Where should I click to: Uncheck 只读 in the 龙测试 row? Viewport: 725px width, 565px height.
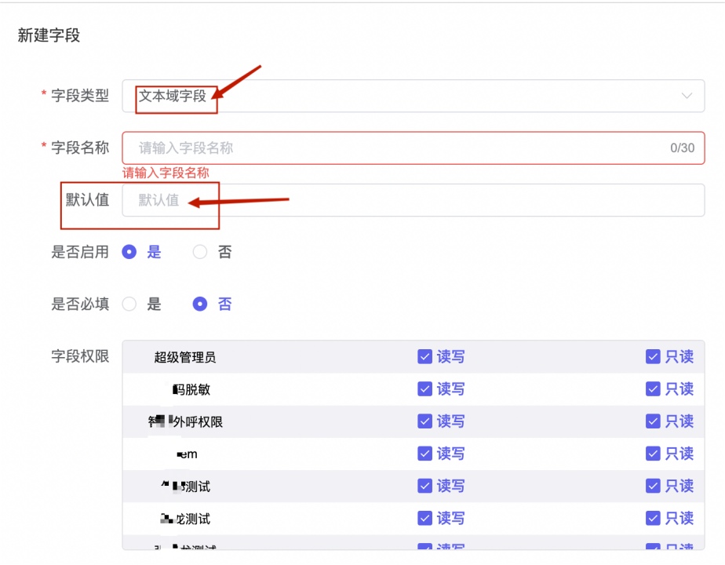click(653, 518)
